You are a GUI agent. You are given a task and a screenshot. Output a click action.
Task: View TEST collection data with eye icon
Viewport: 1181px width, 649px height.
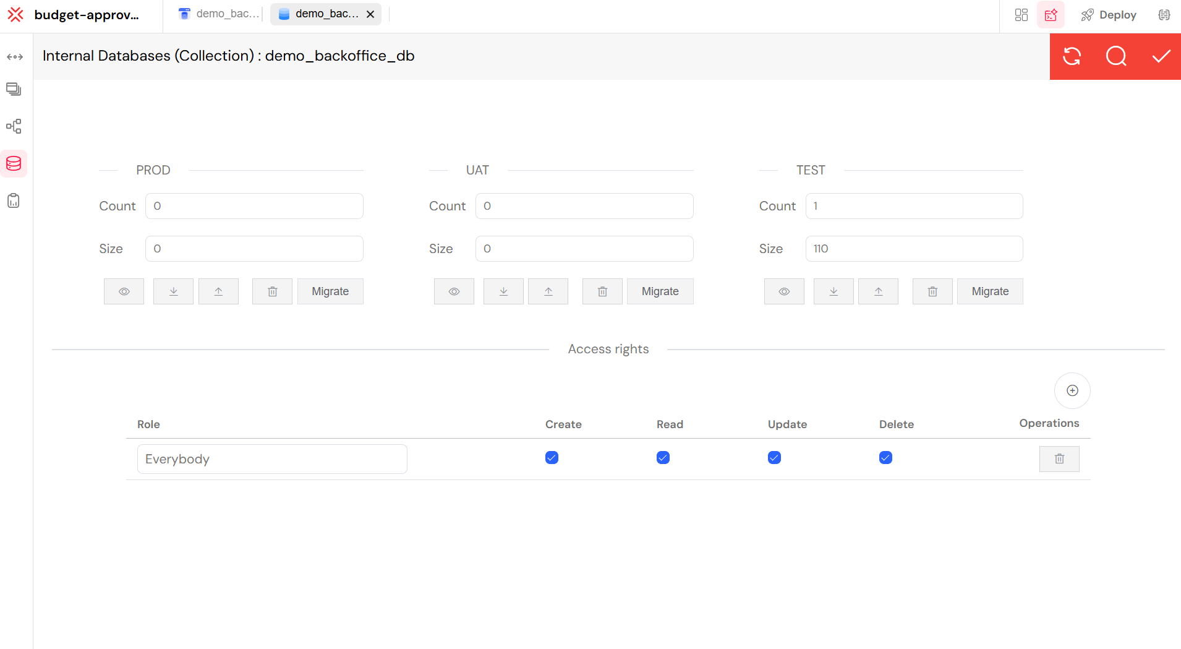pyautogui.click(x=784, y=291)
